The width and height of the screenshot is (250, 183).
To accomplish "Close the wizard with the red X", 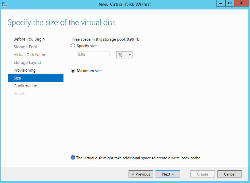I will tap(241, 3).
